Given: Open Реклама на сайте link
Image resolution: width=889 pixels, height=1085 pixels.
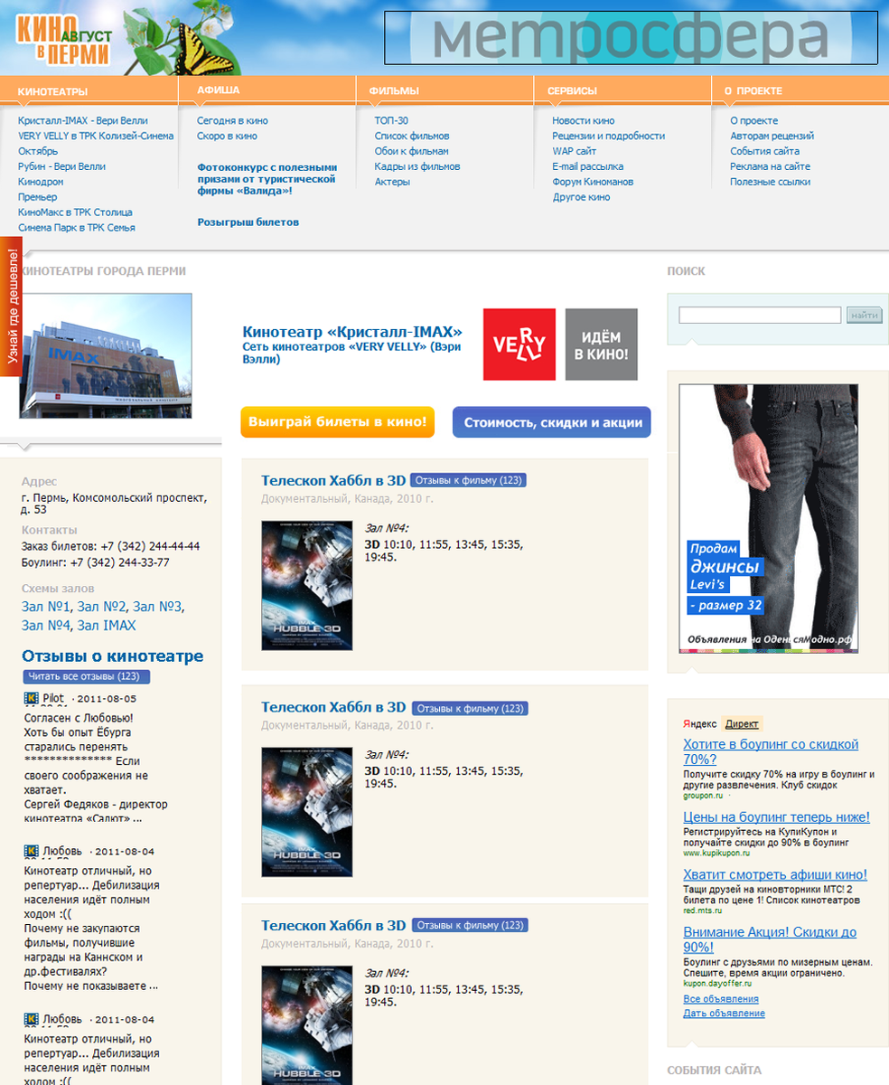Looking at the screenshot, I should pyautogui.click(x=771, y=166).
